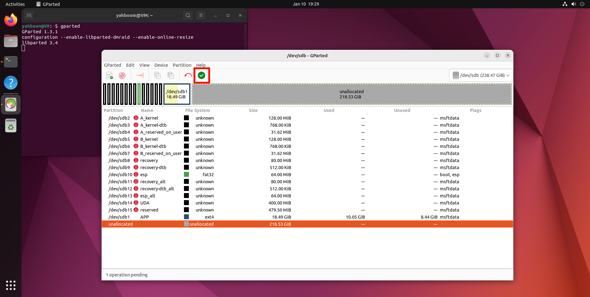This screenshot has height=297, width=590.
Task: Click the terminal search icon
Action: [188, 15]
